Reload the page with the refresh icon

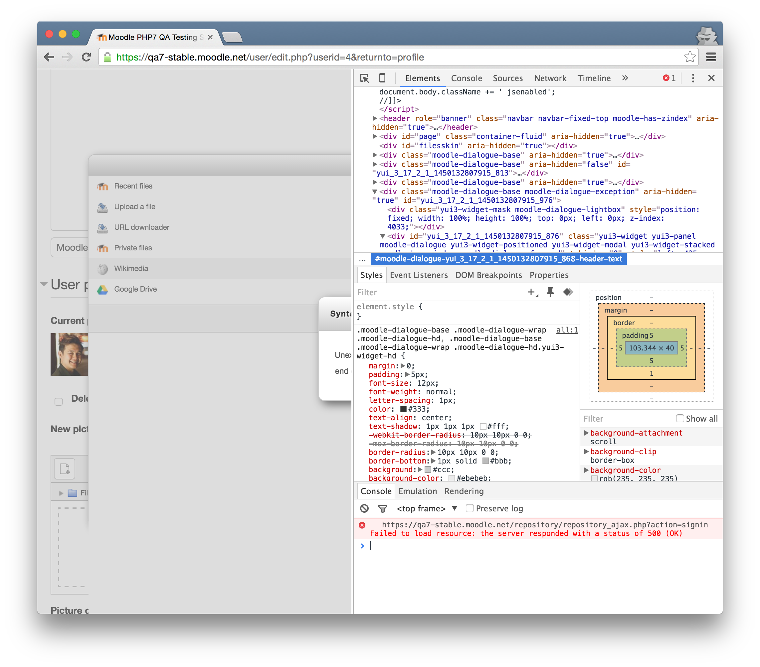point(86,57)
